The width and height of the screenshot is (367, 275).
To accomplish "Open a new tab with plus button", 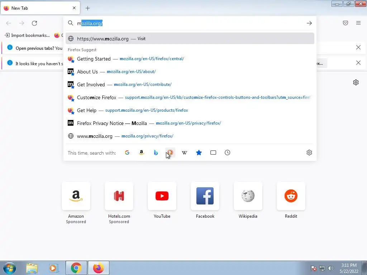I will click(87, 8).
